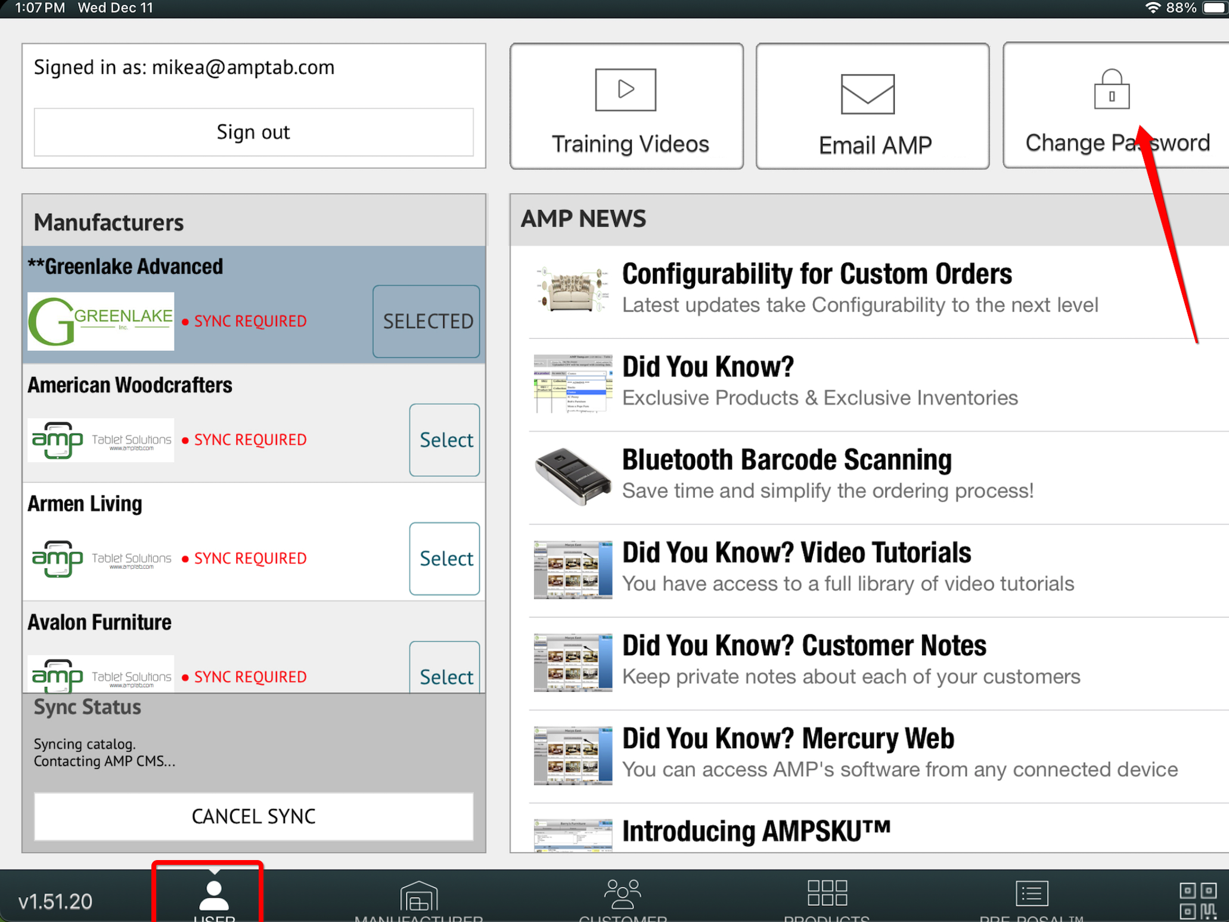Open the Training Videos play icon

point(625,90)
